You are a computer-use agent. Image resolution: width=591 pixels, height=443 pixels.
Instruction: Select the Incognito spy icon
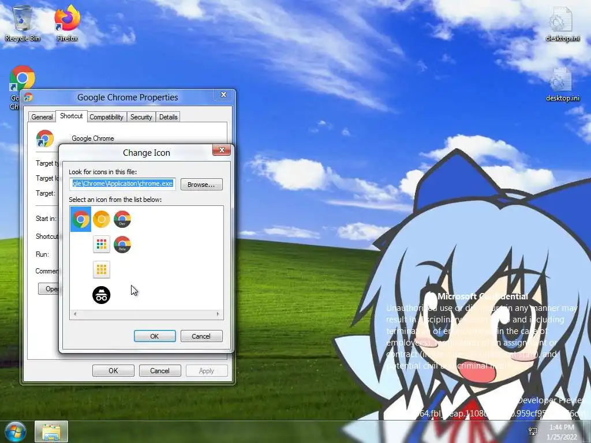tap(102, 295)
